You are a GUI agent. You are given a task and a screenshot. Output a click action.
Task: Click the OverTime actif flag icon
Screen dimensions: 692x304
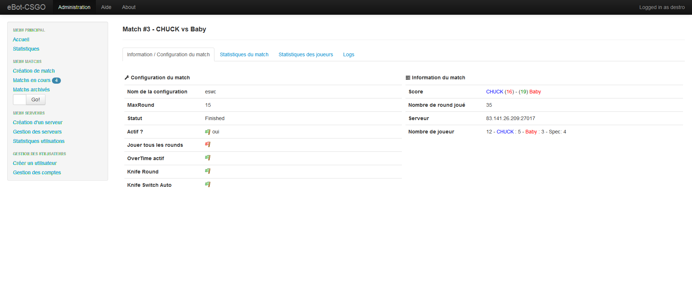[x=208, y=158]
